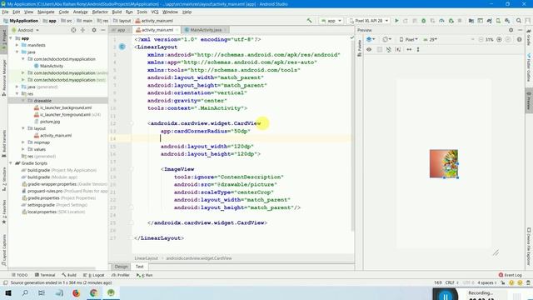Click the Debug app bug icon

point(424,21)
